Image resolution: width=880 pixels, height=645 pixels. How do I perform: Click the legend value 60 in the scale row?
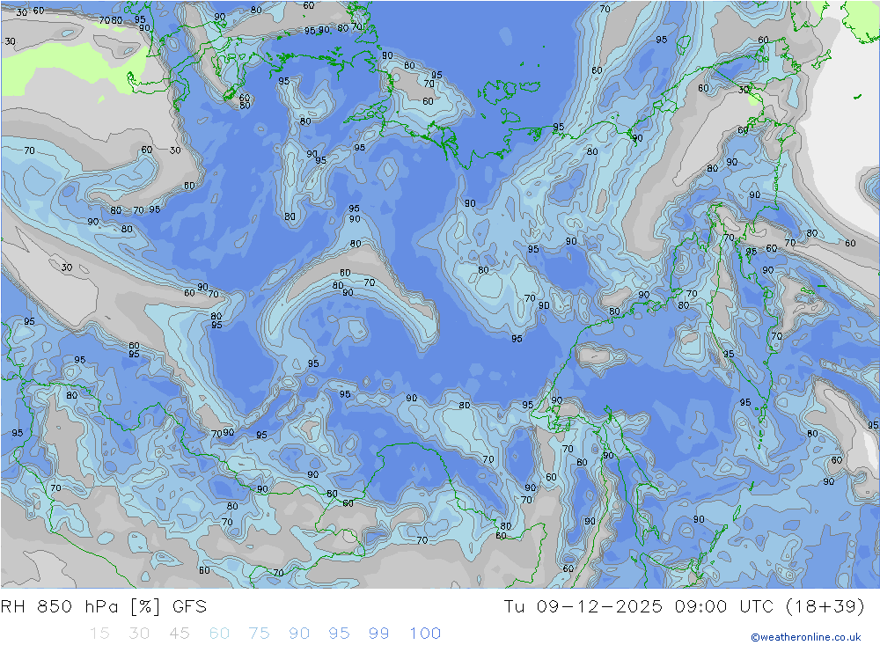tap(219, 634)
